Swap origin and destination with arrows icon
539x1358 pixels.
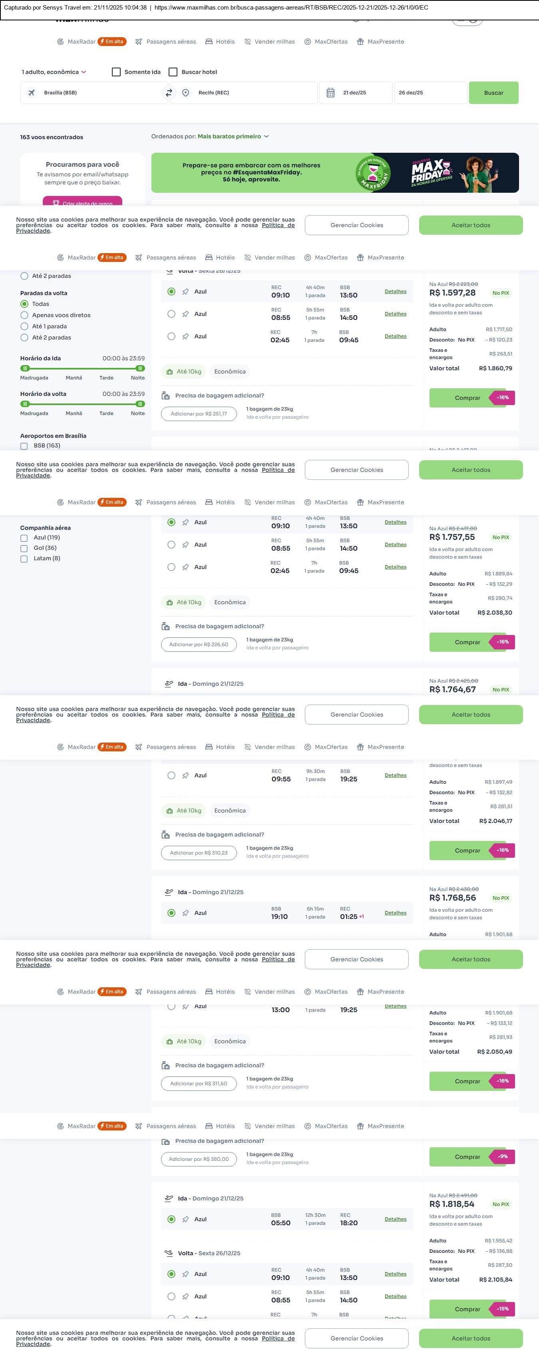click(169, 93)
